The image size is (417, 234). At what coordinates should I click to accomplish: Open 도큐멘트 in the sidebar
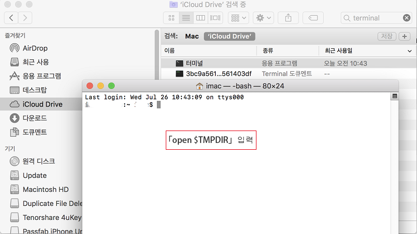coord(34,132)
